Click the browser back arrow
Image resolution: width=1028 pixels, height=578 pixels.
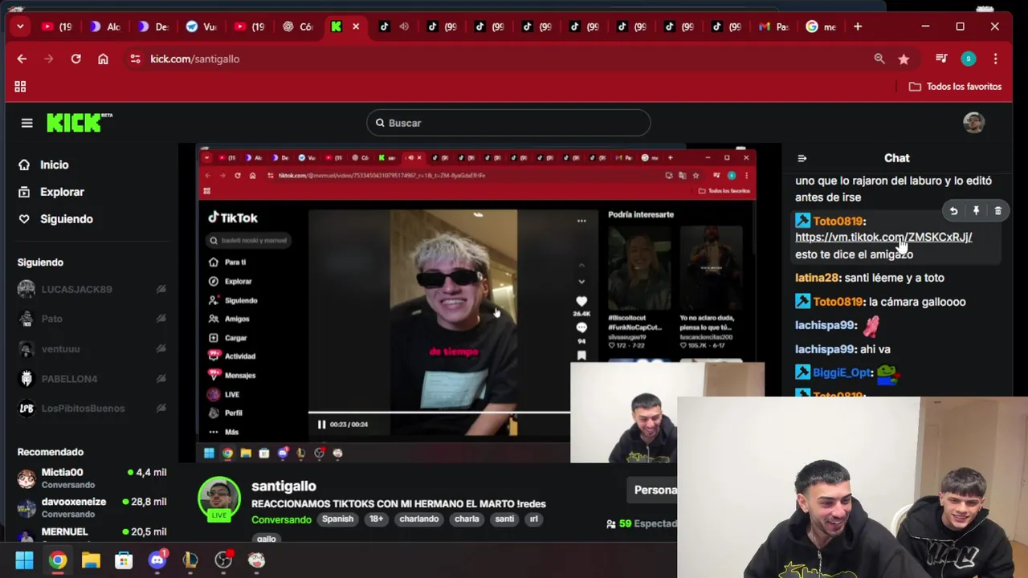22,59
